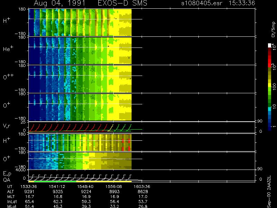Screen dimensions: 277x208
Task: Click the MLat value '33.2'
Action: (115, 206)
